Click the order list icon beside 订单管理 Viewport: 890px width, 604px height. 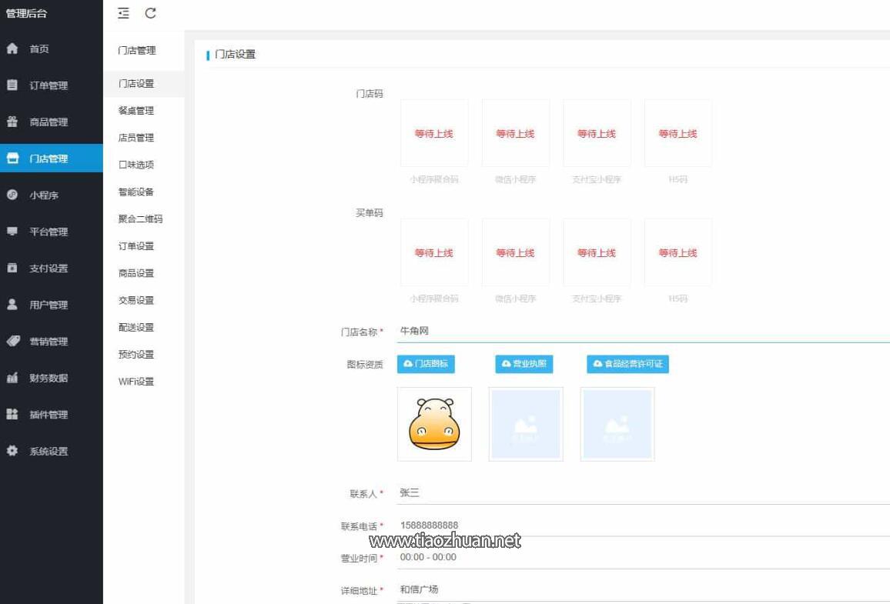click(x=12, y=85)
